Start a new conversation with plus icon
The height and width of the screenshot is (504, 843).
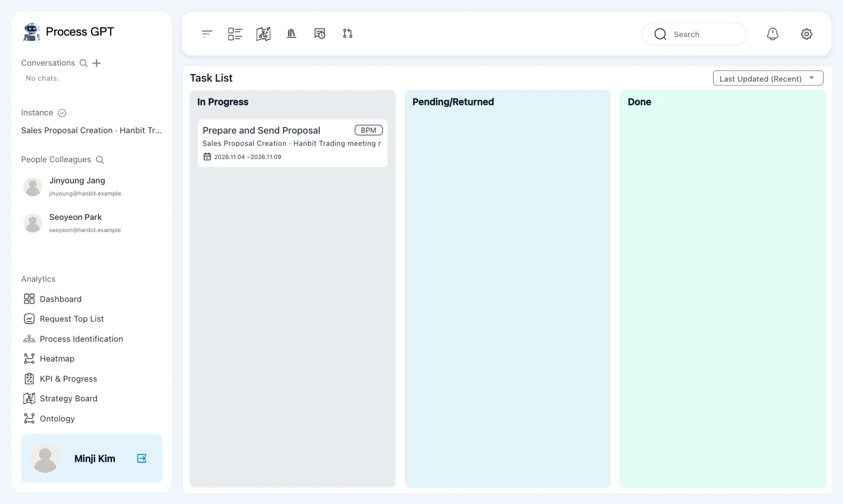[96, 63]
